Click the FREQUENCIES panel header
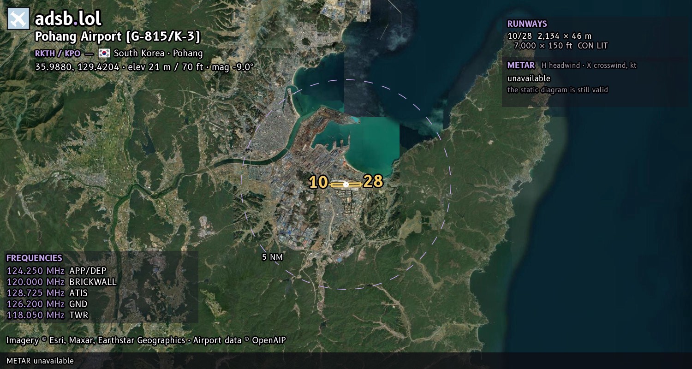692x369 pixels. point(34,258)
